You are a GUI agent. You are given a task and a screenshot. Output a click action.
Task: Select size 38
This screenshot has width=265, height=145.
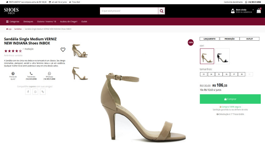point(242,74)
